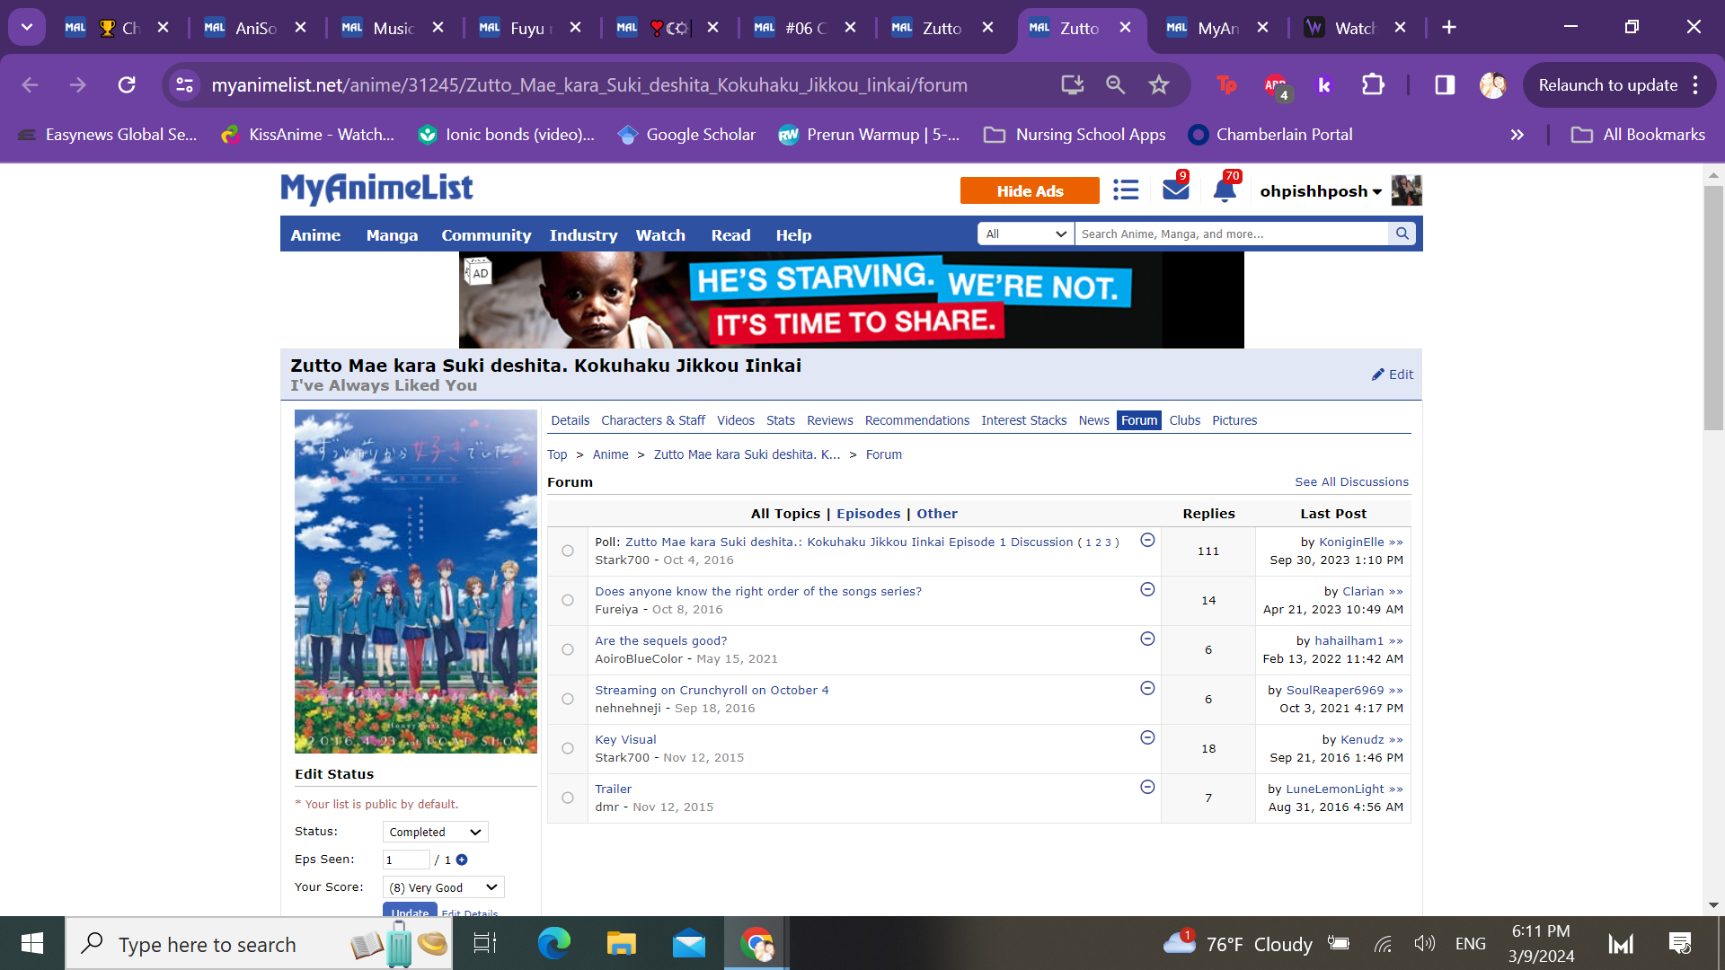This screenshot has width=1725, height=970.
Task: Open the MAL list menu icon
Action: [x=1126, y=190]
